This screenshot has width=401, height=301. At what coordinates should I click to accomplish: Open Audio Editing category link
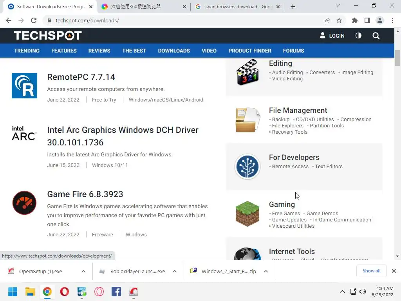coord(287,73)
